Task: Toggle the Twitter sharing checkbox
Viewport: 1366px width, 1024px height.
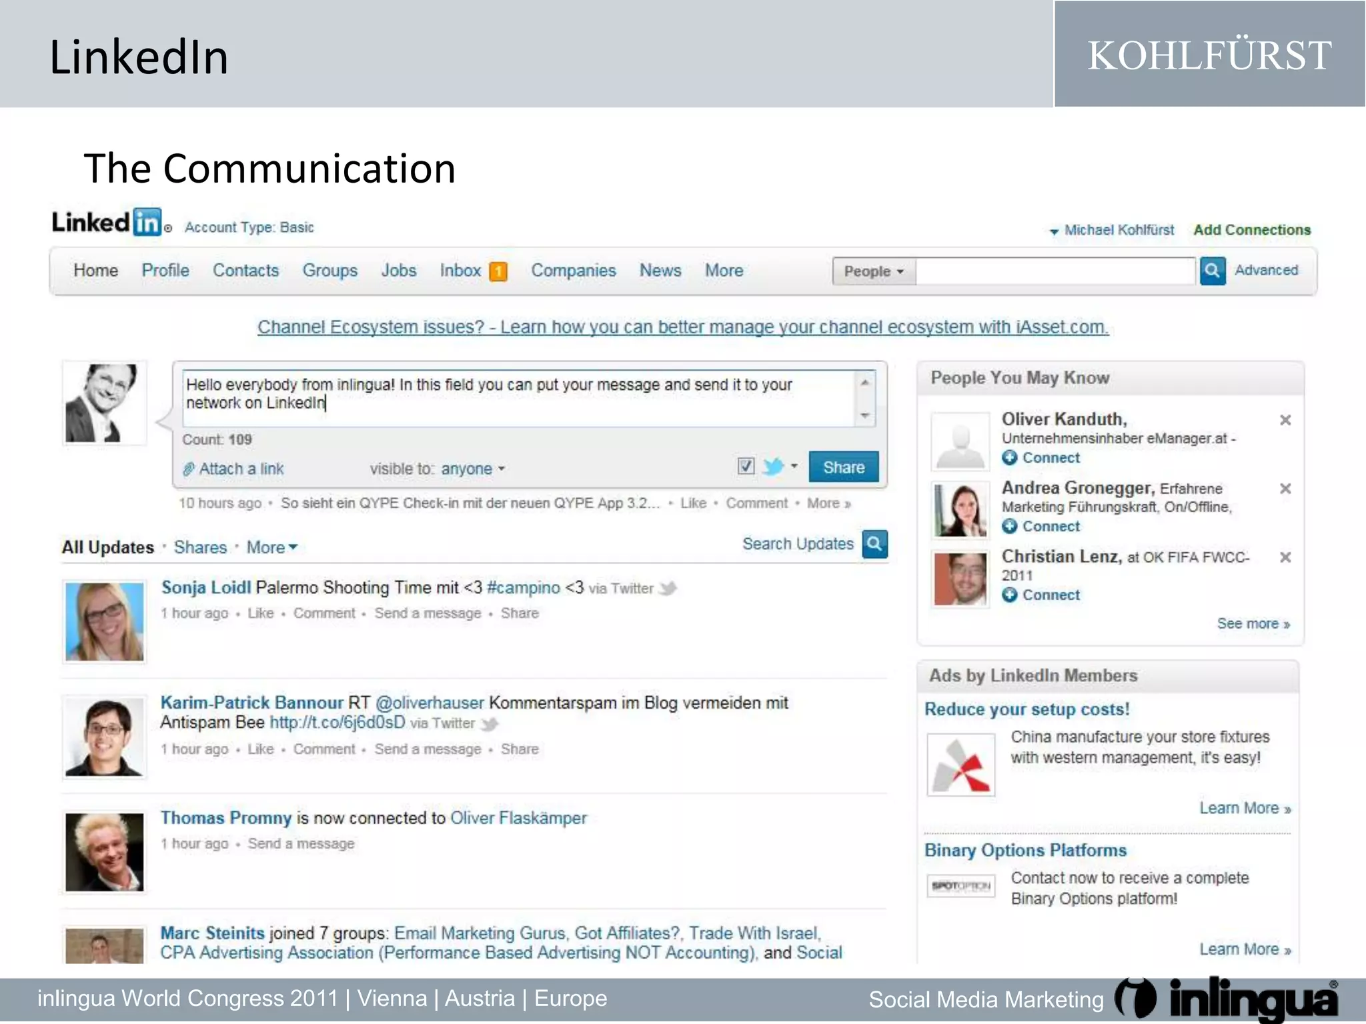Action: [x=746, y=466]
